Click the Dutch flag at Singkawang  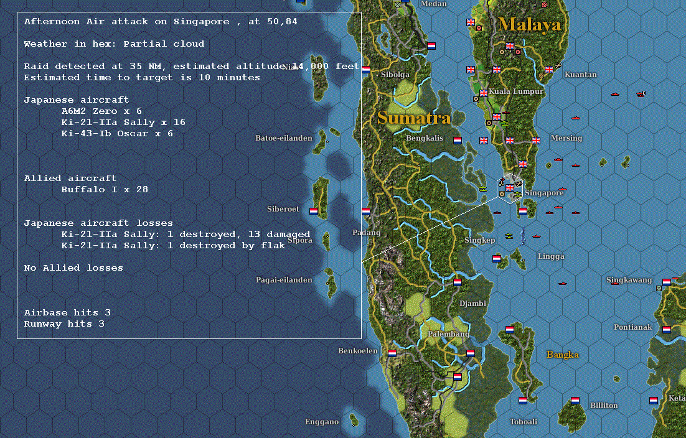[666, 282]
